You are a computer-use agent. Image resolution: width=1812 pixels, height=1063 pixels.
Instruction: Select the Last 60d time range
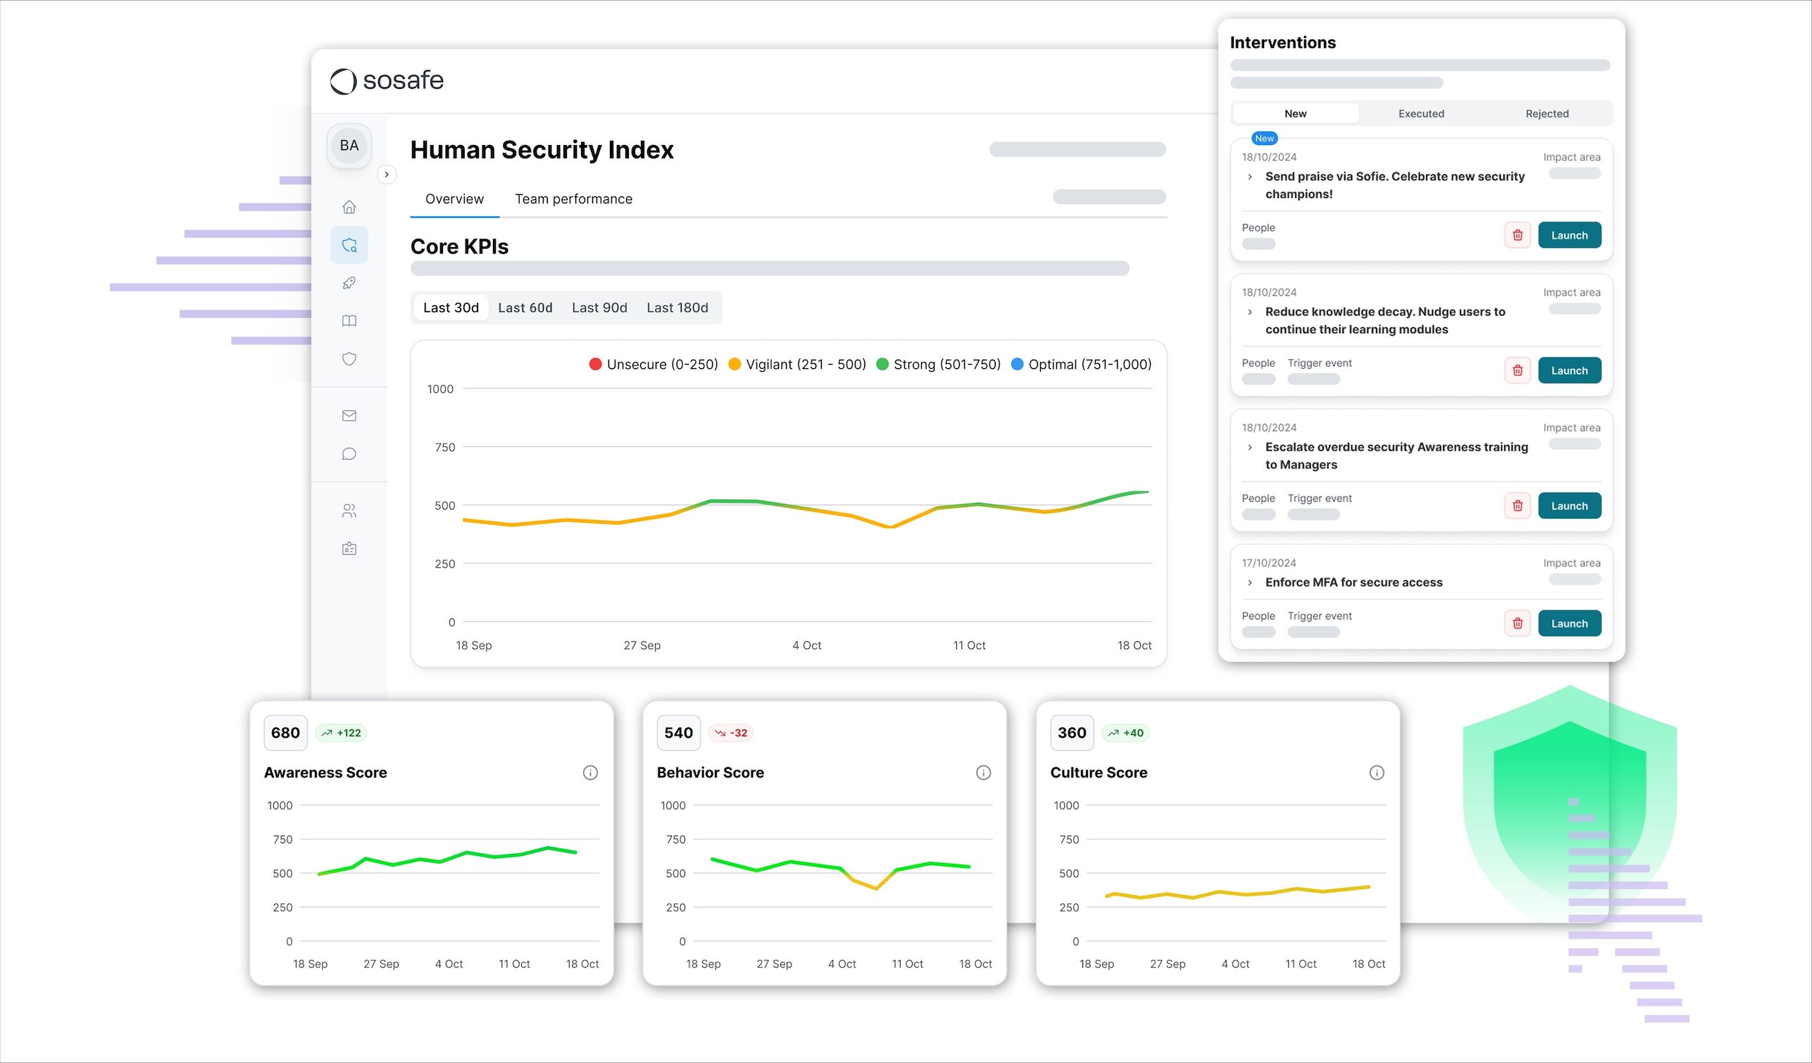tap(525, 308)
